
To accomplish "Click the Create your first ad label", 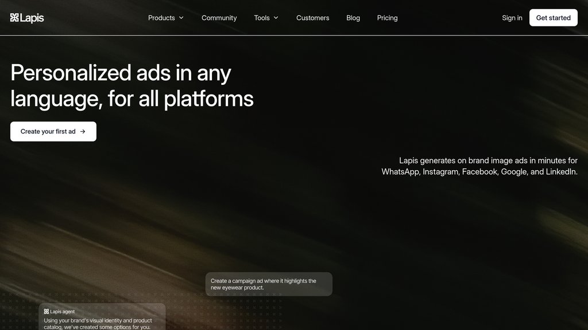I will tap(48, 131).
